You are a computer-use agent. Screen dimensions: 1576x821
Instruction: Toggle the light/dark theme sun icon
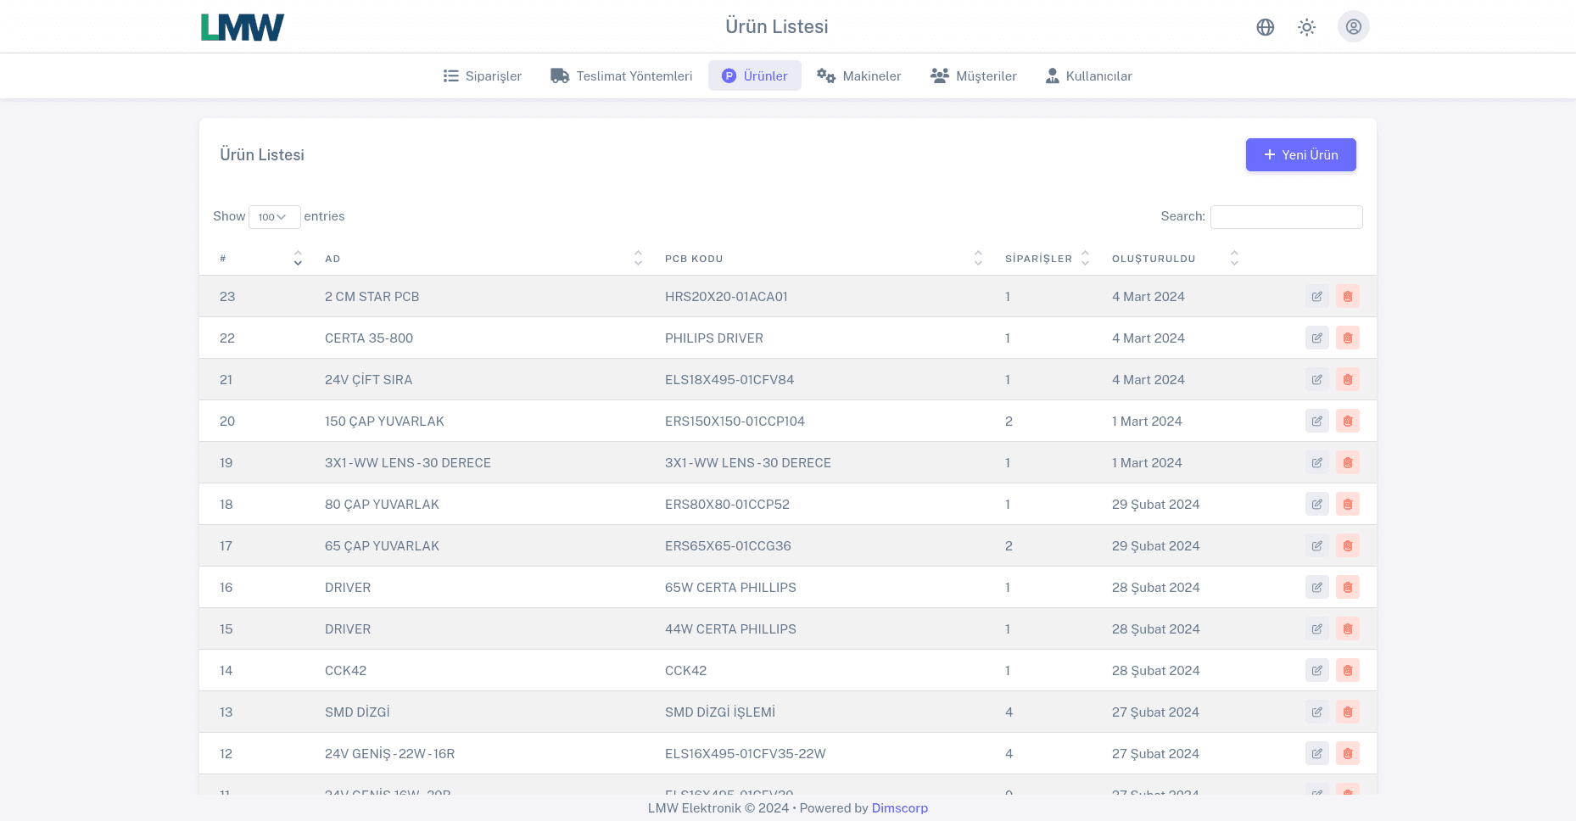[1306, 27]
